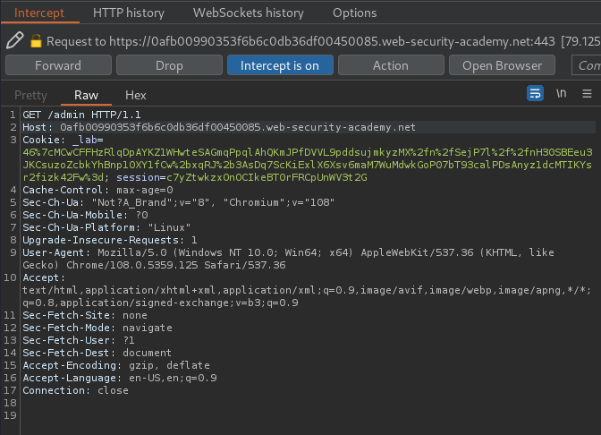This screenshot has height=435, width=601.
Task: Click the request line GET /admin HTTP/1.1
Action: pyautogui.click(x=81, y=115)
